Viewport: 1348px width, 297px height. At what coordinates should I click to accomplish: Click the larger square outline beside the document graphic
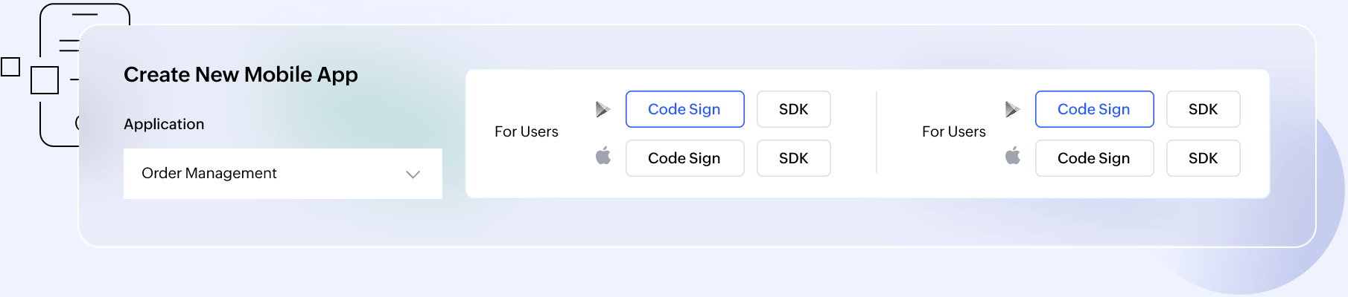(x=45, y=80)
